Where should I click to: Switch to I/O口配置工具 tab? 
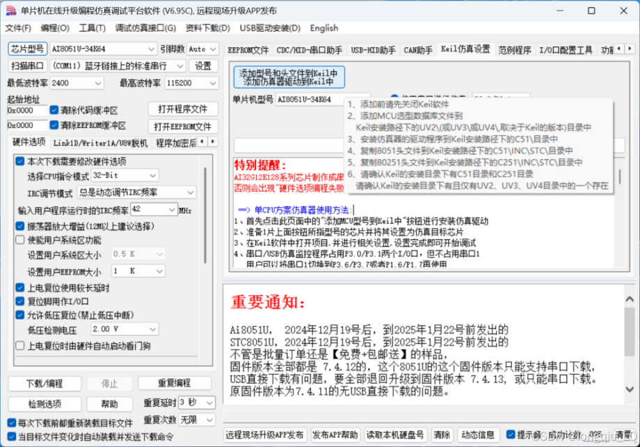point(566,50)
